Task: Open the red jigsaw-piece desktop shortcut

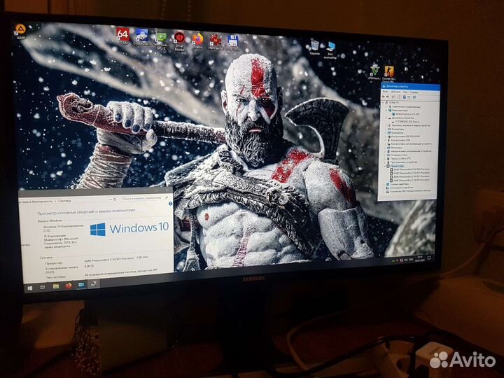Action: 216,42
